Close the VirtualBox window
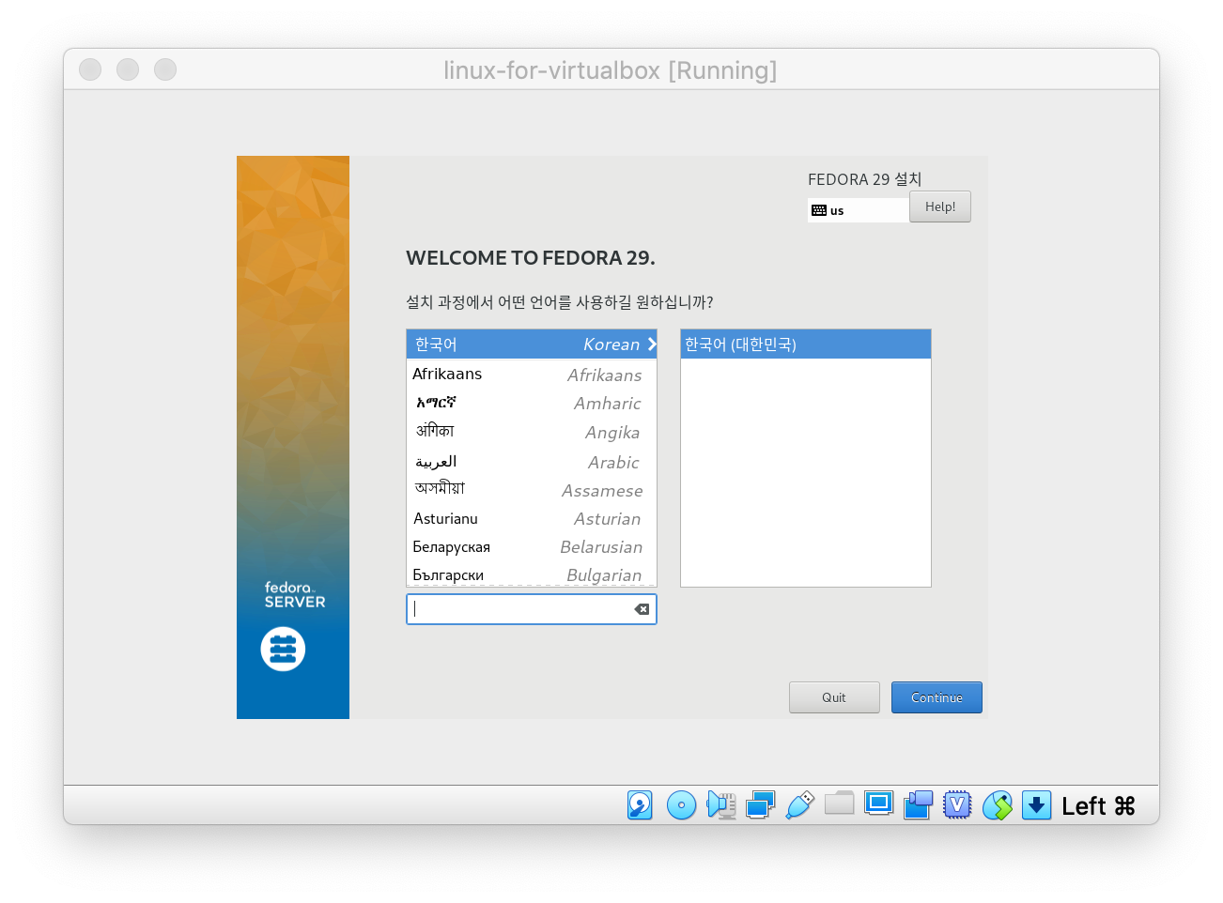Image resolution: width=1223 pixels, height=903 pixels. 90,69
